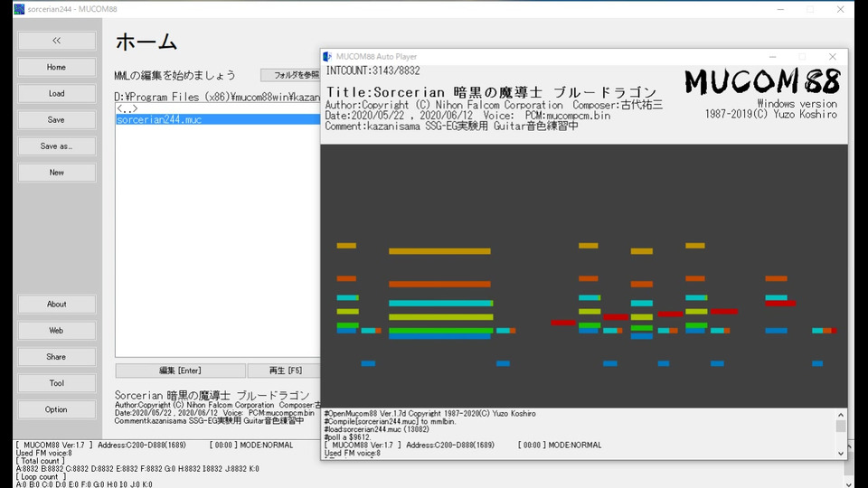Click the Title:Sorcerian line in Auto Player
Screen dimensions: 868x488
[x=491, y=92]
